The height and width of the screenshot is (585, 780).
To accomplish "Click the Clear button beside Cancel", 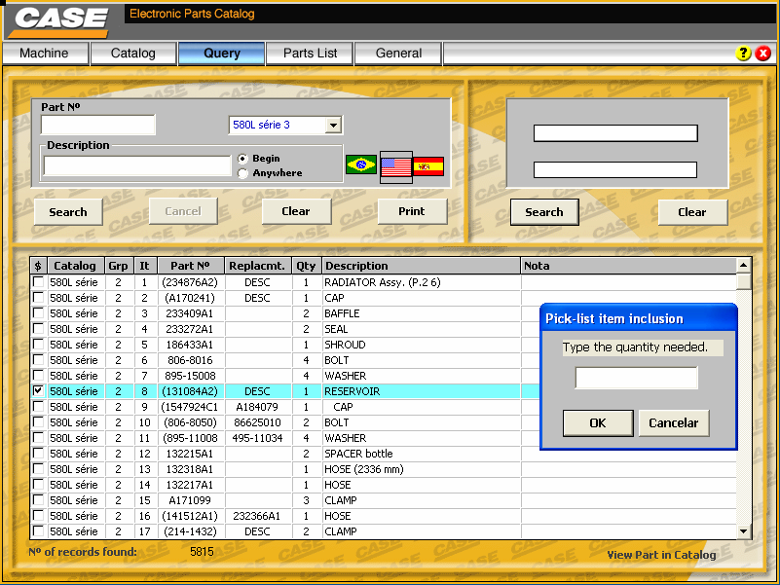I will (x=296, y=211).
